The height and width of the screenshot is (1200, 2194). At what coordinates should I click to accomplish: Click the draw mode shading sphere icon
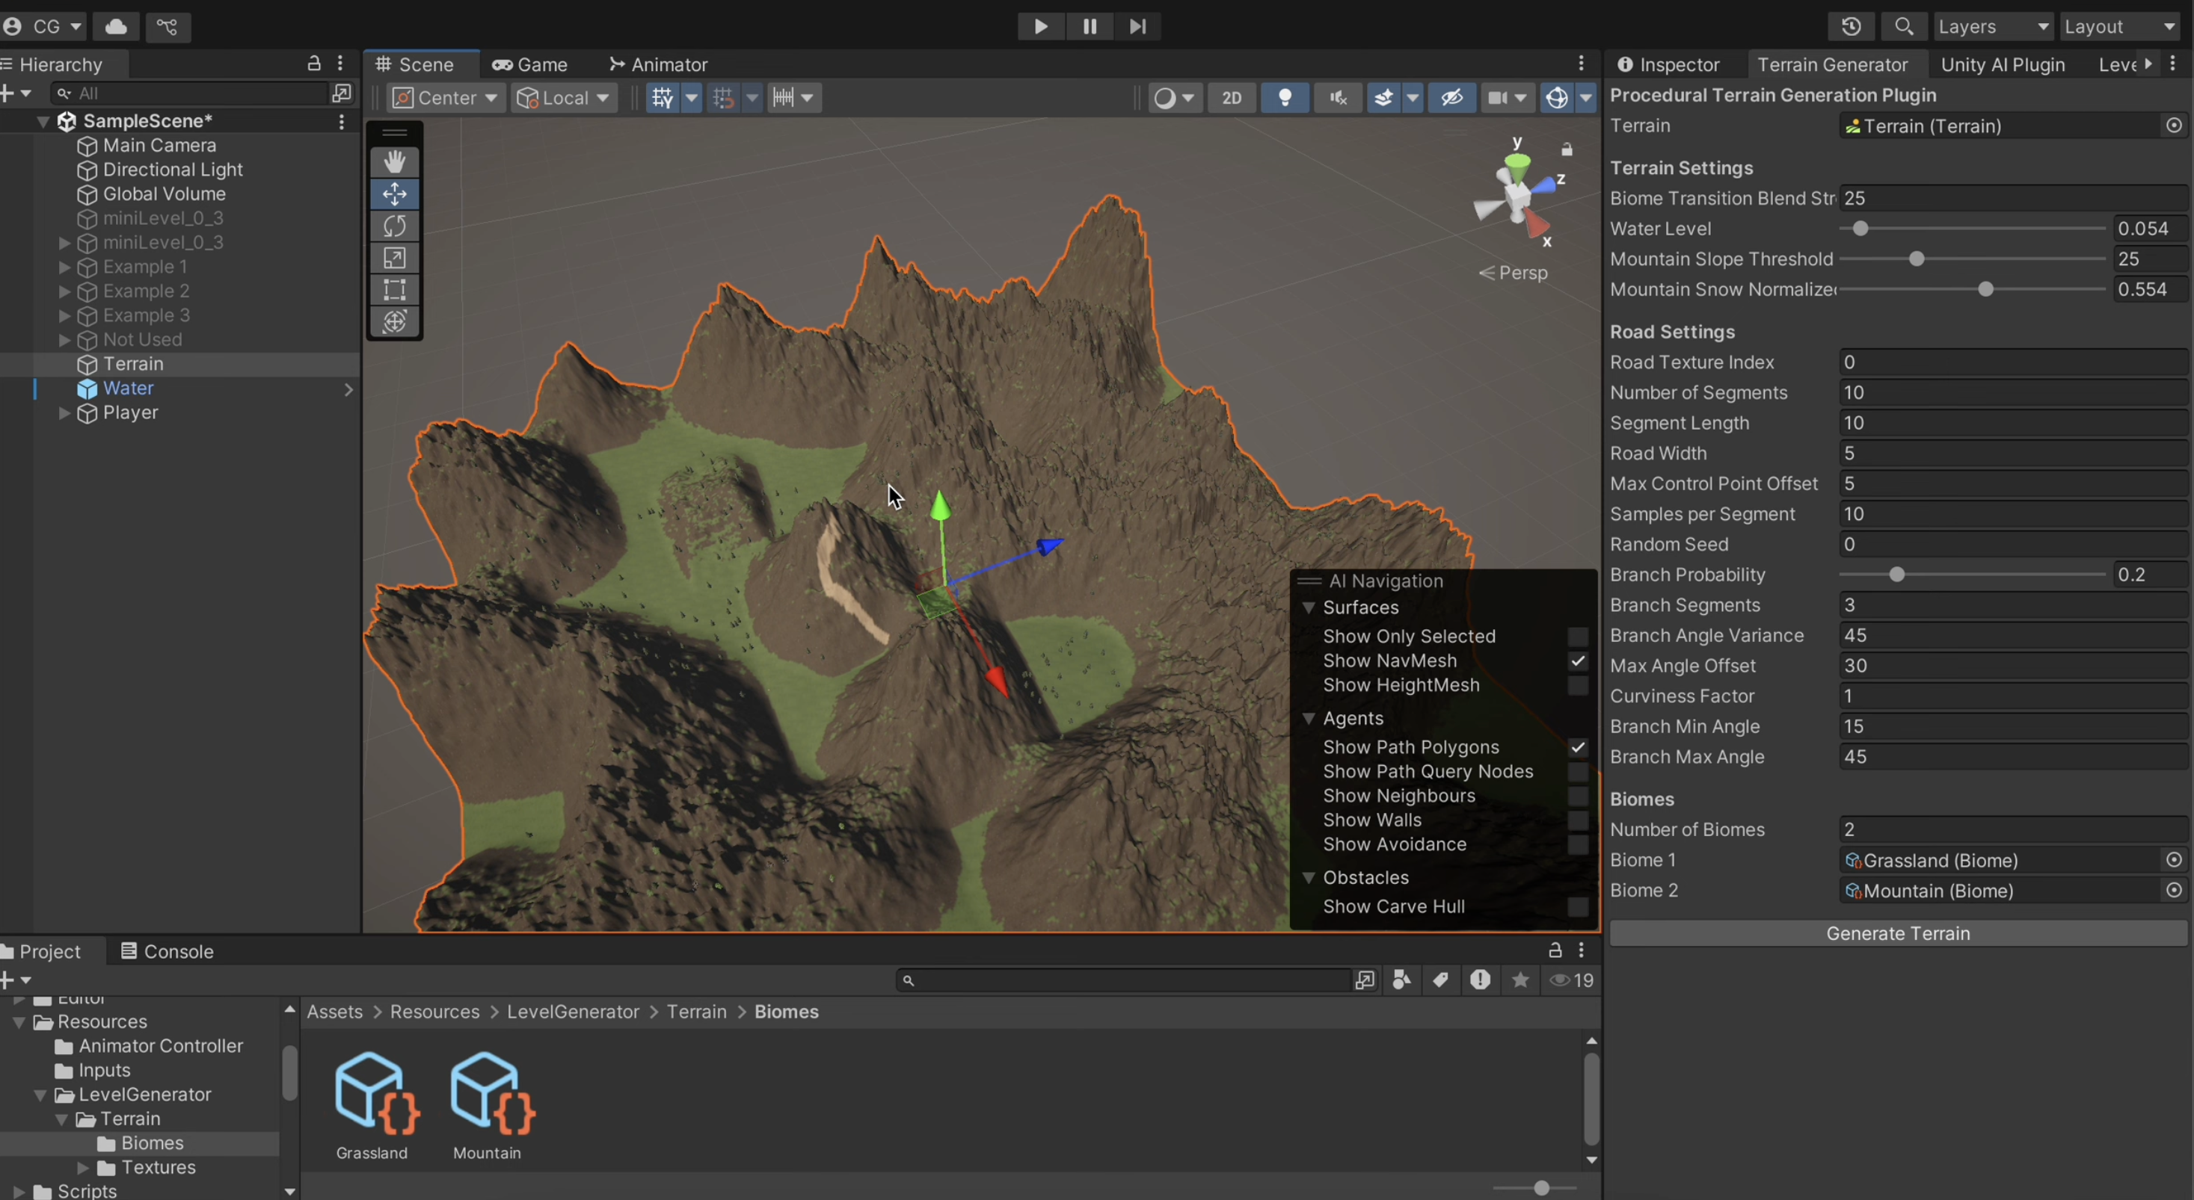(x=1164, y=98)
